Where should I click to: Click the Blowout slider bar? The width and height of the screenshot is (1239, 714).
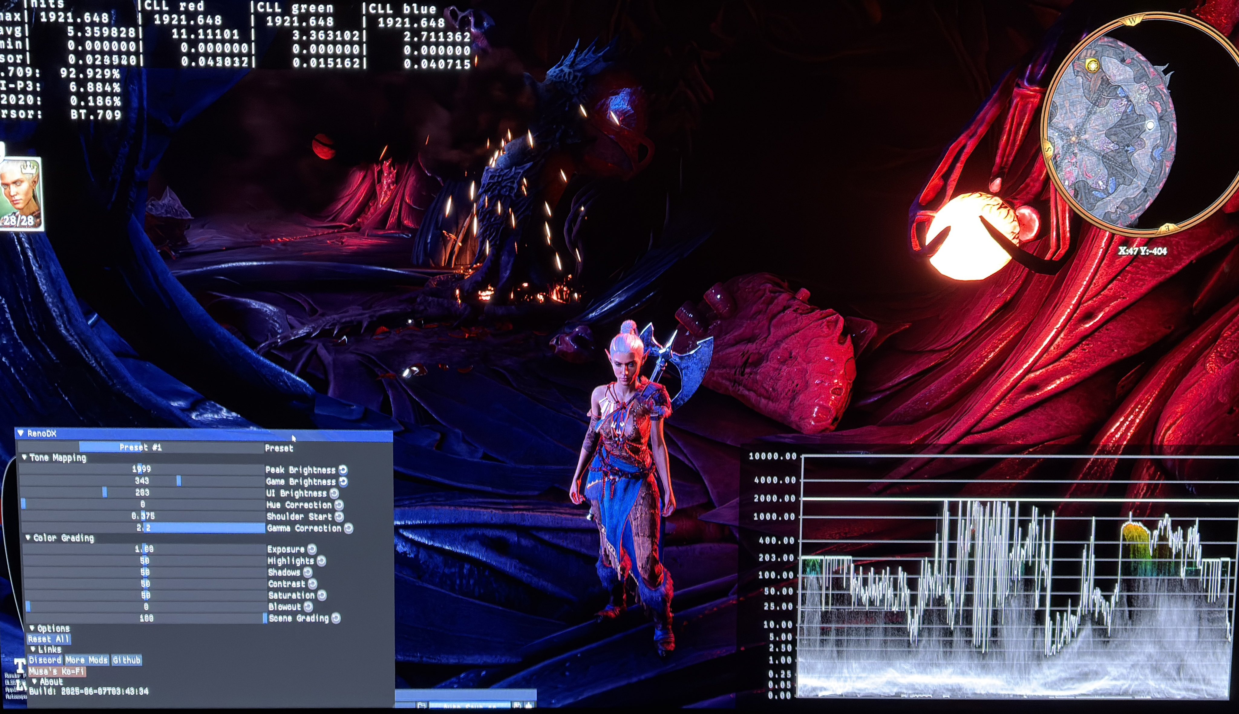pos(146,607)
